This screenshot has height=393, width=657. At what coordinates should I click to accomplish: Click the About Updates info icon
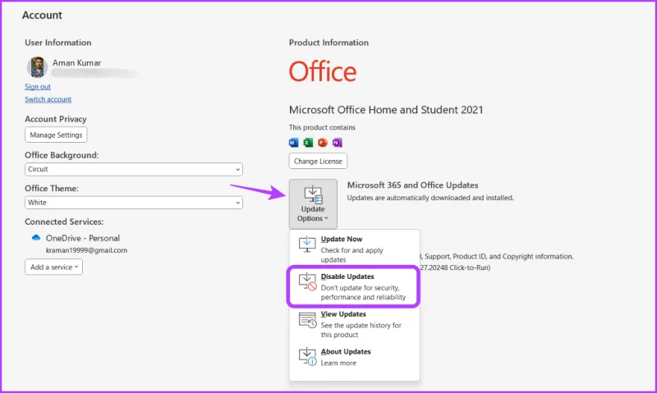tap(307, 357)
